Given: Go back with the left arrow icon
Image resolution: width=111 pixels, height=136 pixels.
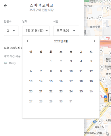Looking at the screenshot, I should coord(5,6).
